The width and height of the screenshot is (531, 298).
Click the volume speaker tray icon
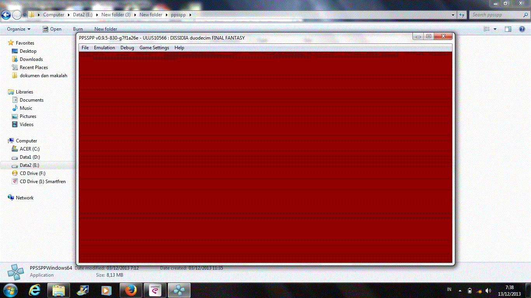[x=488, y=290]
